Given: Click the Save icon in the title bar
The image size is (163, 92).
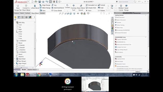Looking at the screenshot, I should pyautogui.click(x=39, y=2).
